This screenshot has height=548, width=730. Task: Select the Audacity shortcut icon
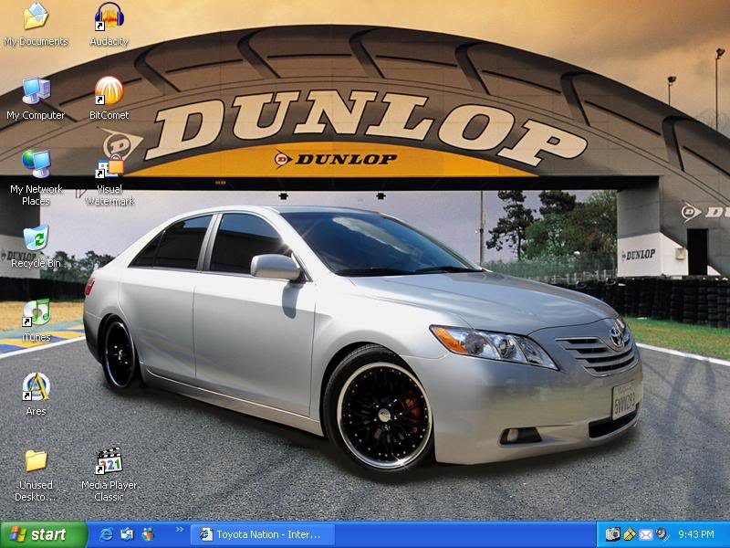109,25
